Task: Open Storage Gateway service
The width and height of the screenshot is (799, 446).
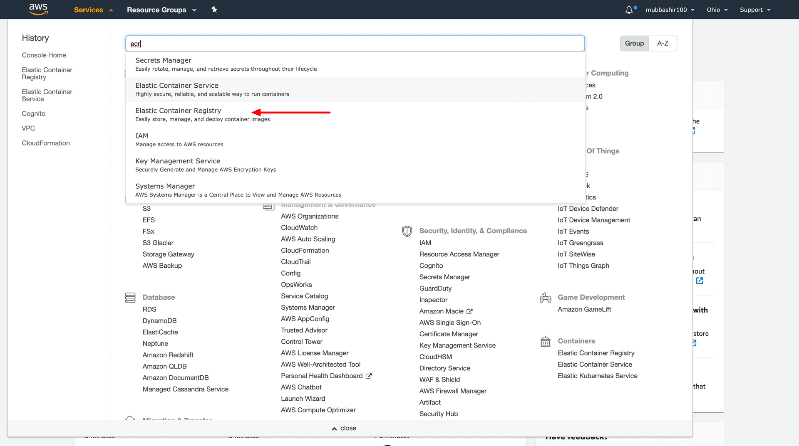Action: [168, 254]
